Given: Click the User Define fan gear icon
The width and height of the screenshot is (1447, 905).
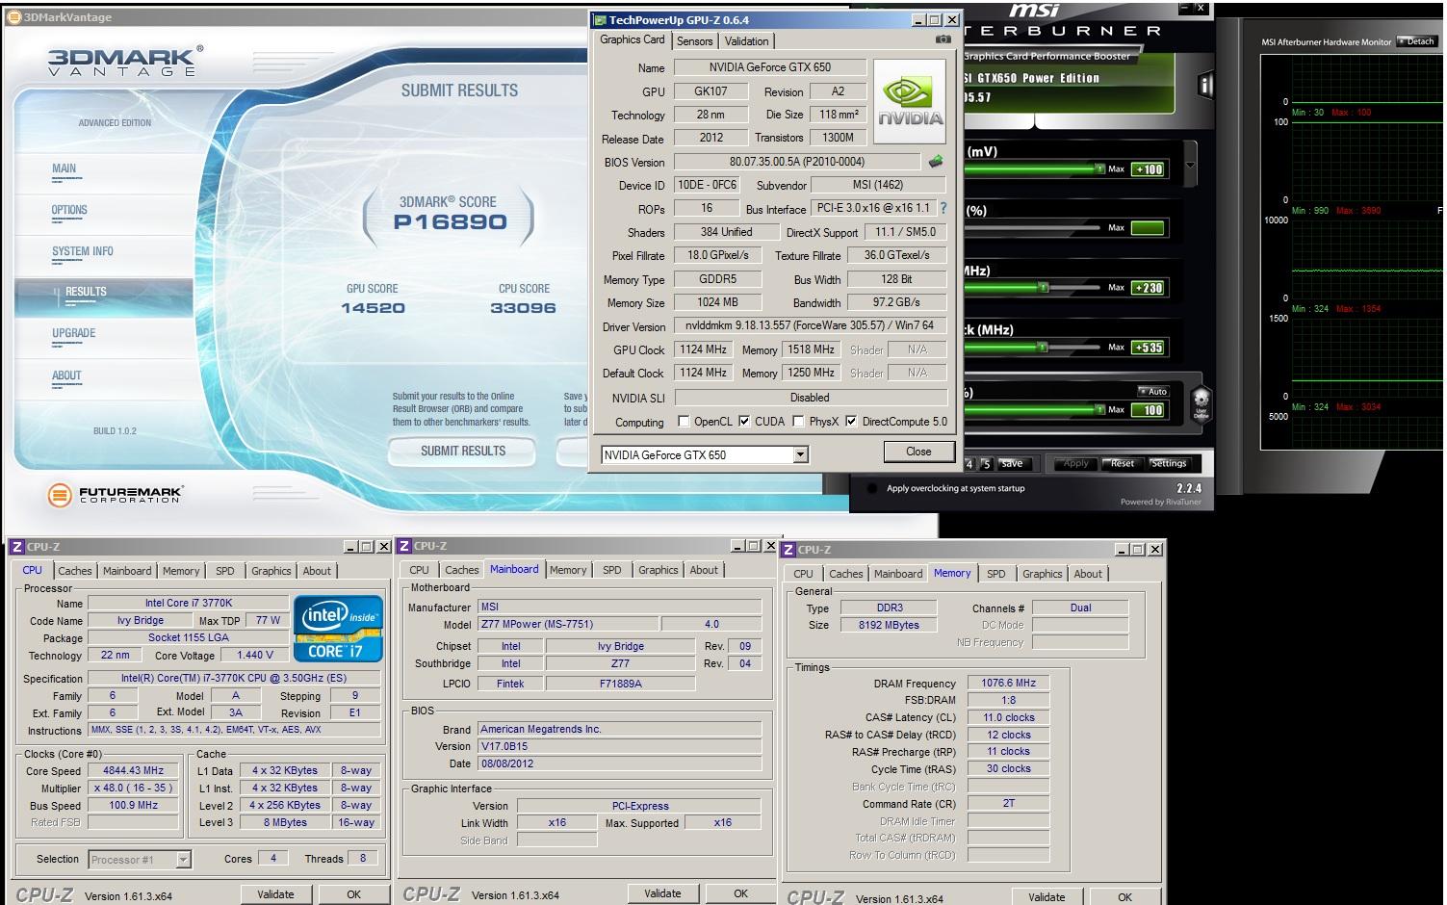Looking at the screenshot, I should [x=1201, y=401].
